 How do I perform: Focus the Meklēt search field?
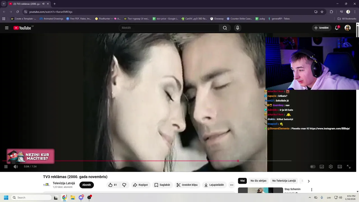coord(169,28)
